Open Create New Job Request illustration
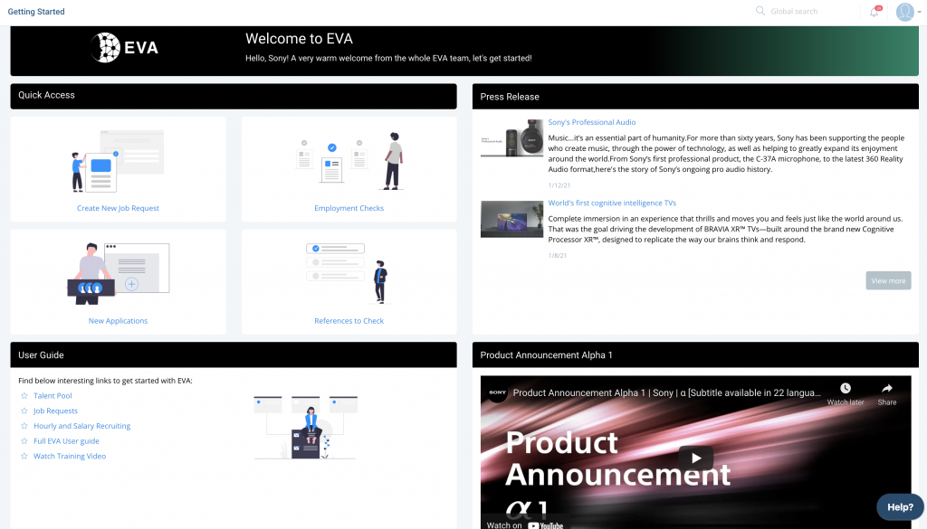This screenshot has height=529, width=927. 118,161
